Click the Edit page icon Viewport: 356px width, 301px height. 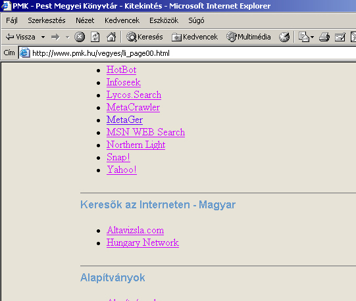click(340, 37)
